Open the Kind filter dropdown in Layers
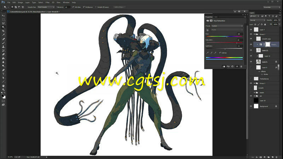This screenshot has width=283, height=159. point(255,16)
